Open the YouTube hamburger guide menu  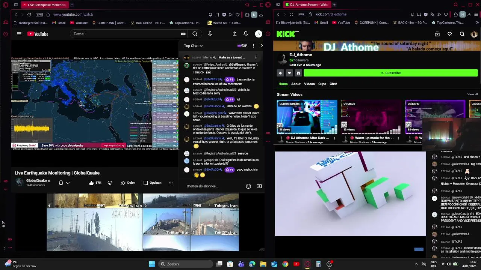pyautogui.click(x=19, y=34)
